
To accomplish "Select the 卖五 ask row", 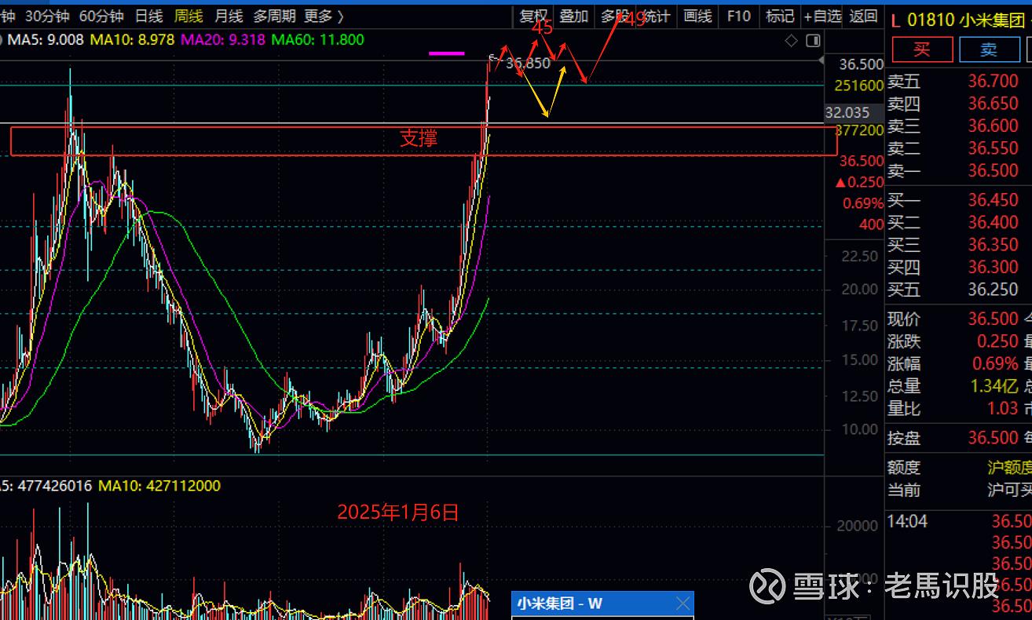I will (x=958, y=82).
